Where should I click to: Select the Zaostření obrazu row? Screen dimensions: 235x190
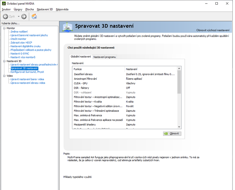click(124, 74)
